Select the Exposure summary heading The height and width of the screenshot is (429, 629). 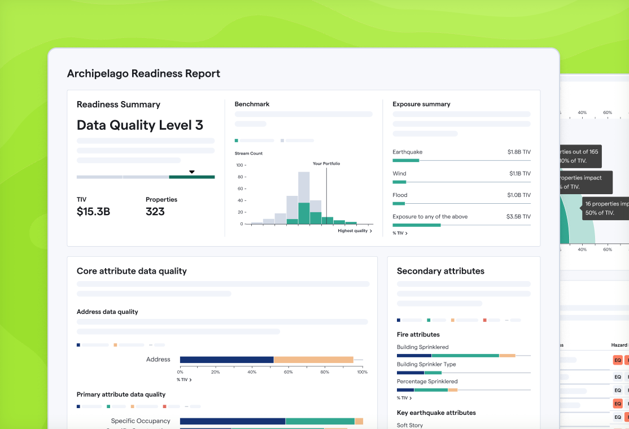point(421,104)
